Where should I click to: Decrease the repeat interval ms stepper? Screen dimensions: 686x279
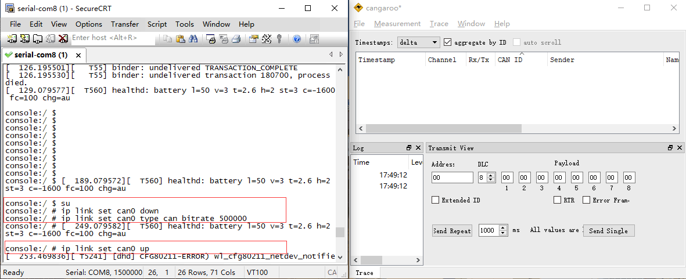(x=504, y=233)
